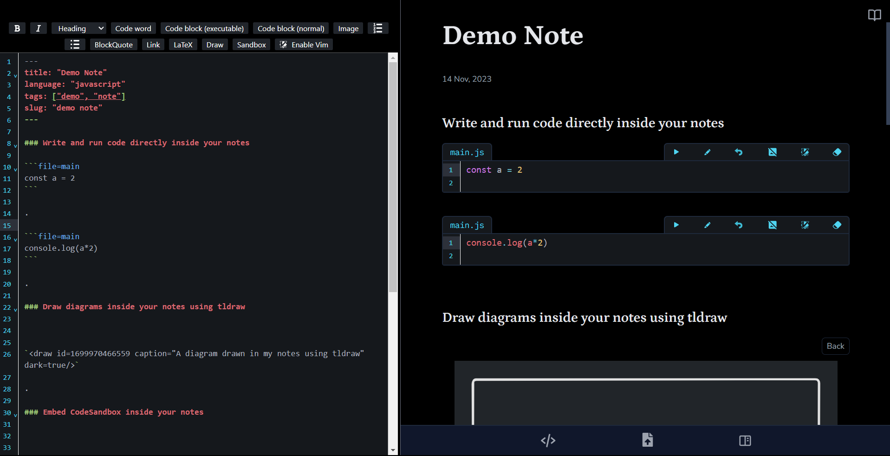
Task: Toggle Enable Vim in editor toolbar
Action: [304, 45]
